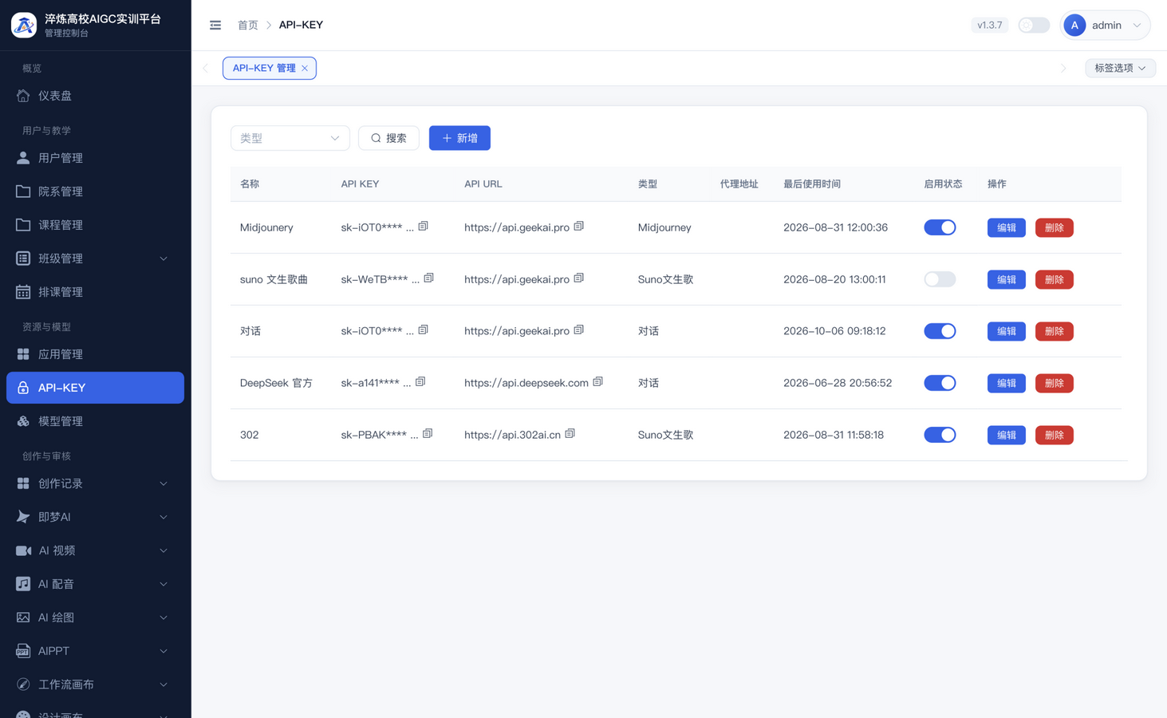Collapse the sidebar with the hamburger icon
1167x718 pixels.
(215, 26)
